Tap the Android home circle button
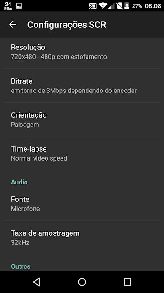The height and width of the screenshot is (293, 164). pyautogui.click(x=82, y=282)
